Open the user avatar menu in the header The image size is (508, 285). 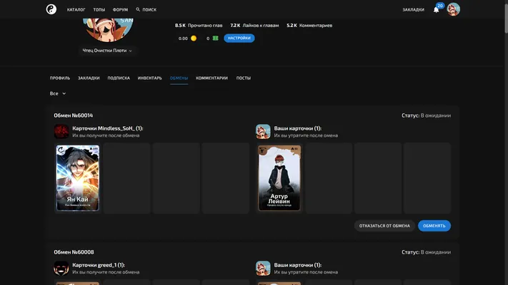[x=453, y=9]
